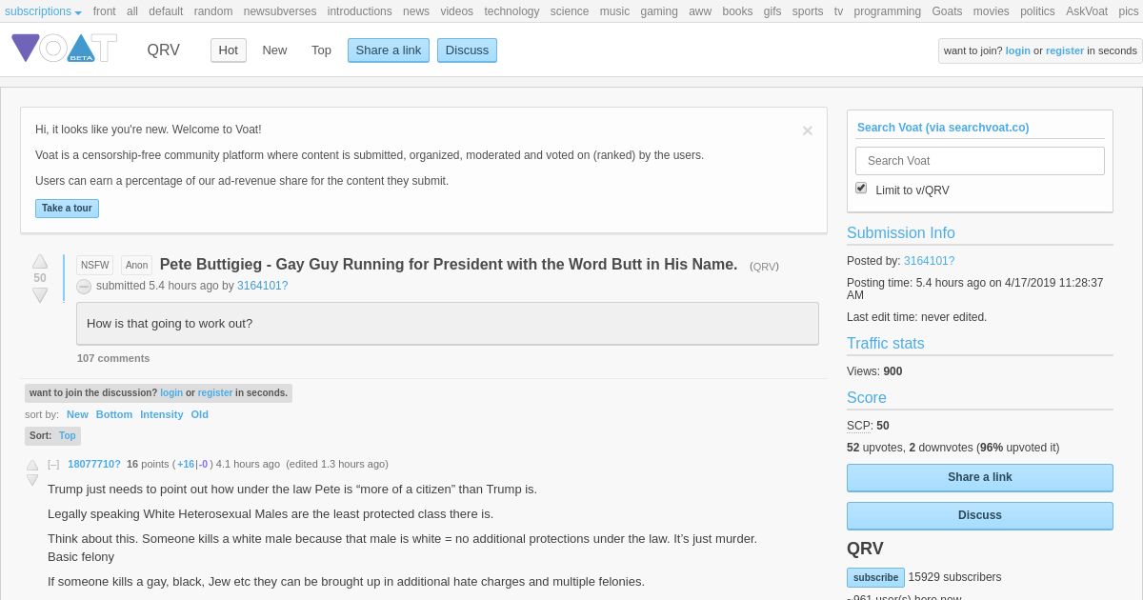Click the login link in the header
Screen dimensions: 1143x600
[x=1018, y=50]
